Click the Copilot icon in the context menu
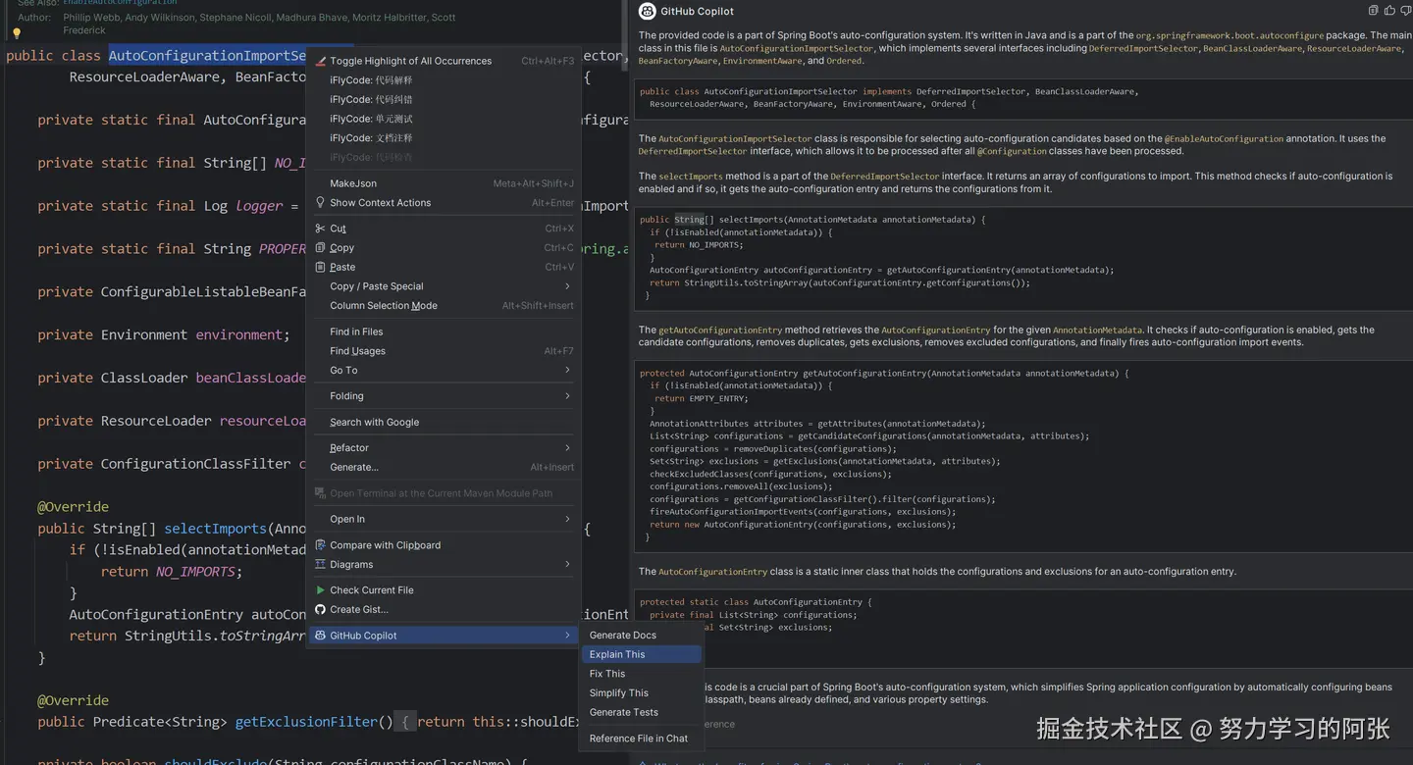The width and height of the screenshot is (1413, 765). click(320, 636)
